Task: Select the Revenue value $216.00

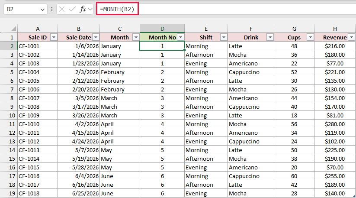Action: pos(335,46)
